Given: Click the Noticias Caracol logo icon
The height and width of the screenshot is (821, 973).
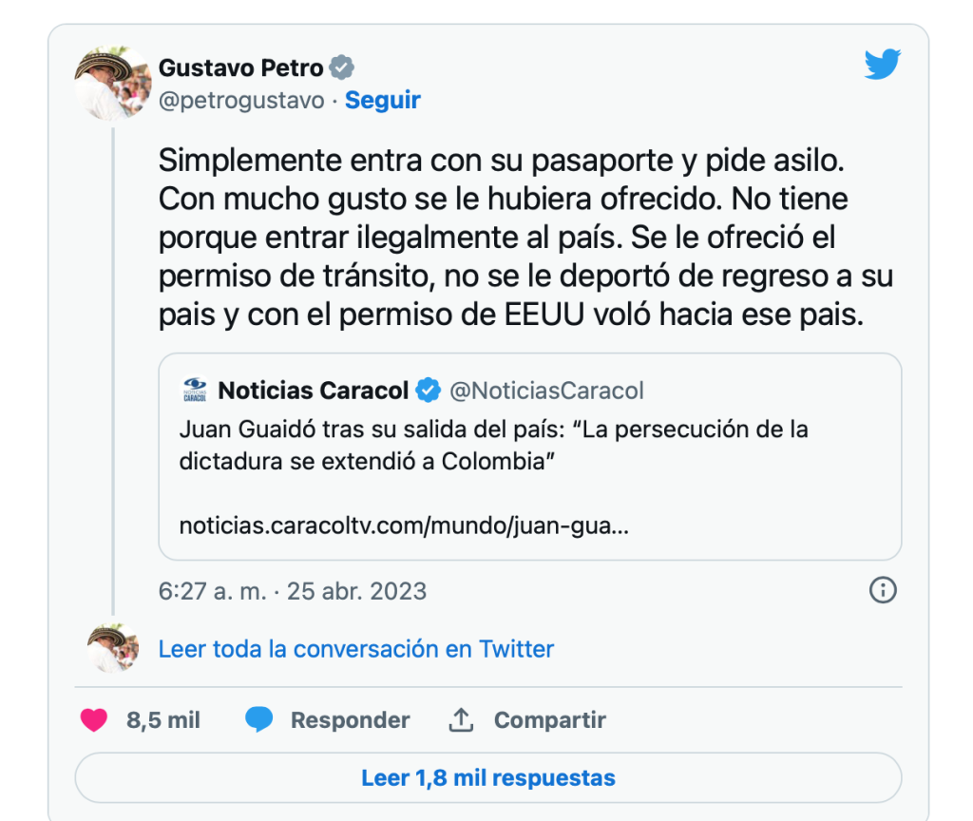Looking at the screenshot, I should pyautogui.click(x=194, y=390).
